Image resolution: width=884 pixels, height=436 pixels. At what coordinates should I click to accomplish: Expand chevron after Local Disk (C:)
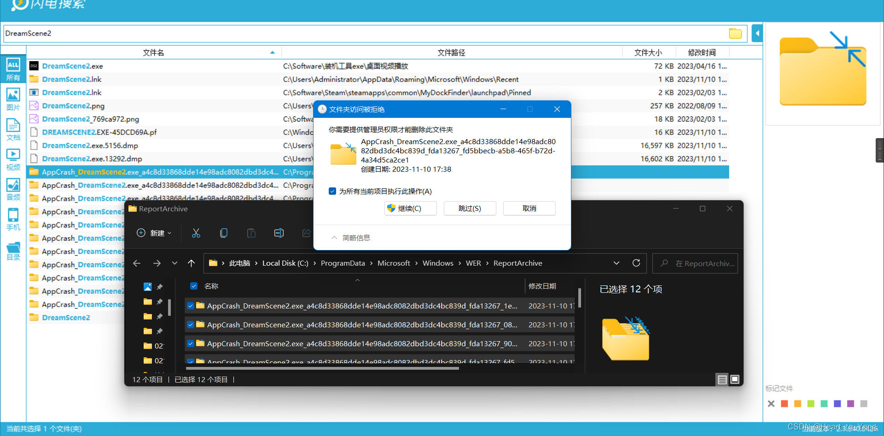pyautogui.click(x=314, y=263)
